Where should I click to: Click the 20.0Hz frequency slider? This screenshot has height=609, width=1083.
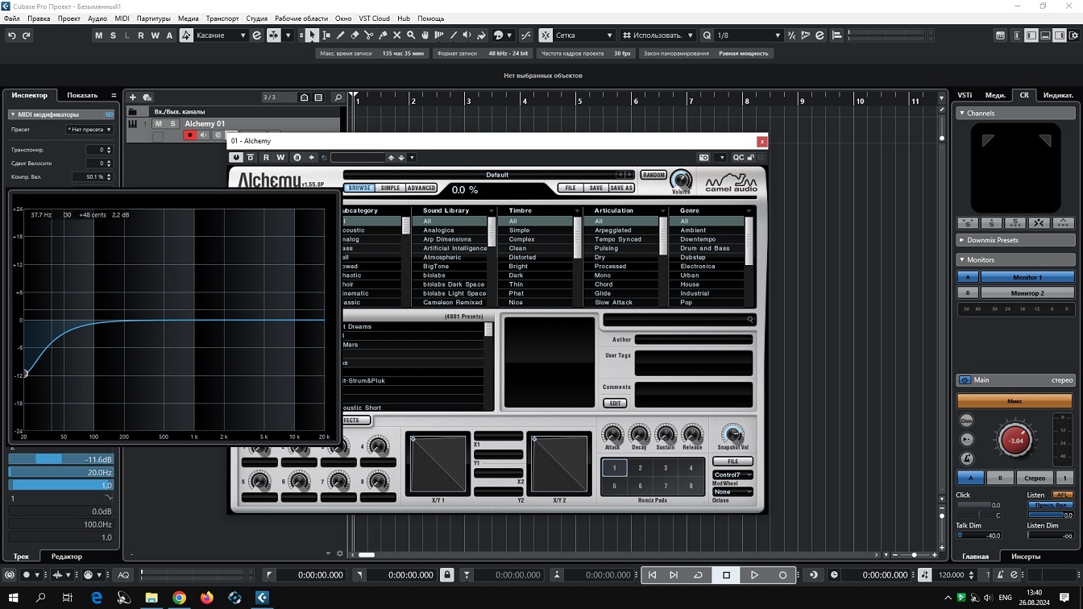pos(60,472)
